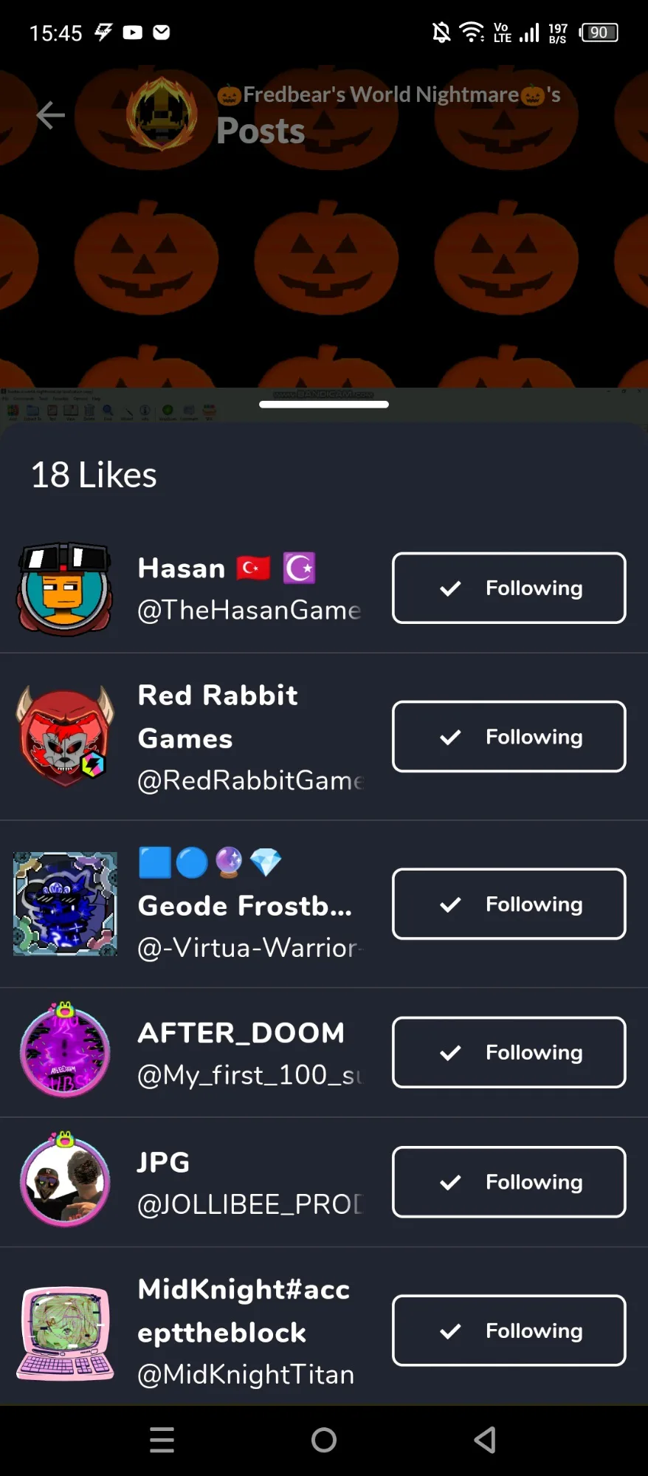Image resolution: width=648 pixels, height=1476 pixels.
Task: Open MidKnight's pink computer avatar
Action: pyautogui.click(x=66, y=1331)
